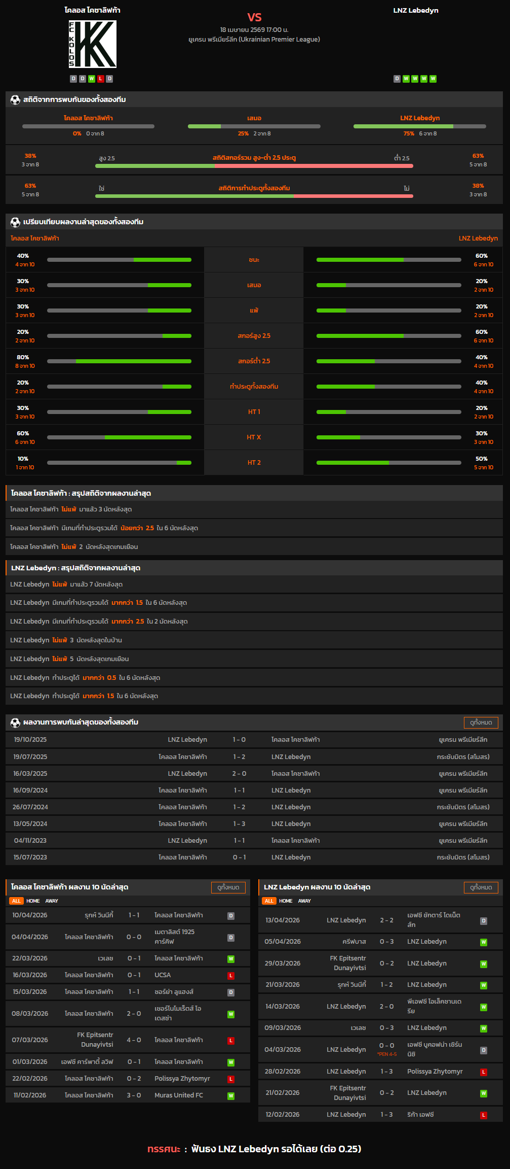Open ดูทั้งหมด for LNZ Lebedyn last 10 matches
Viewport: 510px width, 1169px height.
481,887
